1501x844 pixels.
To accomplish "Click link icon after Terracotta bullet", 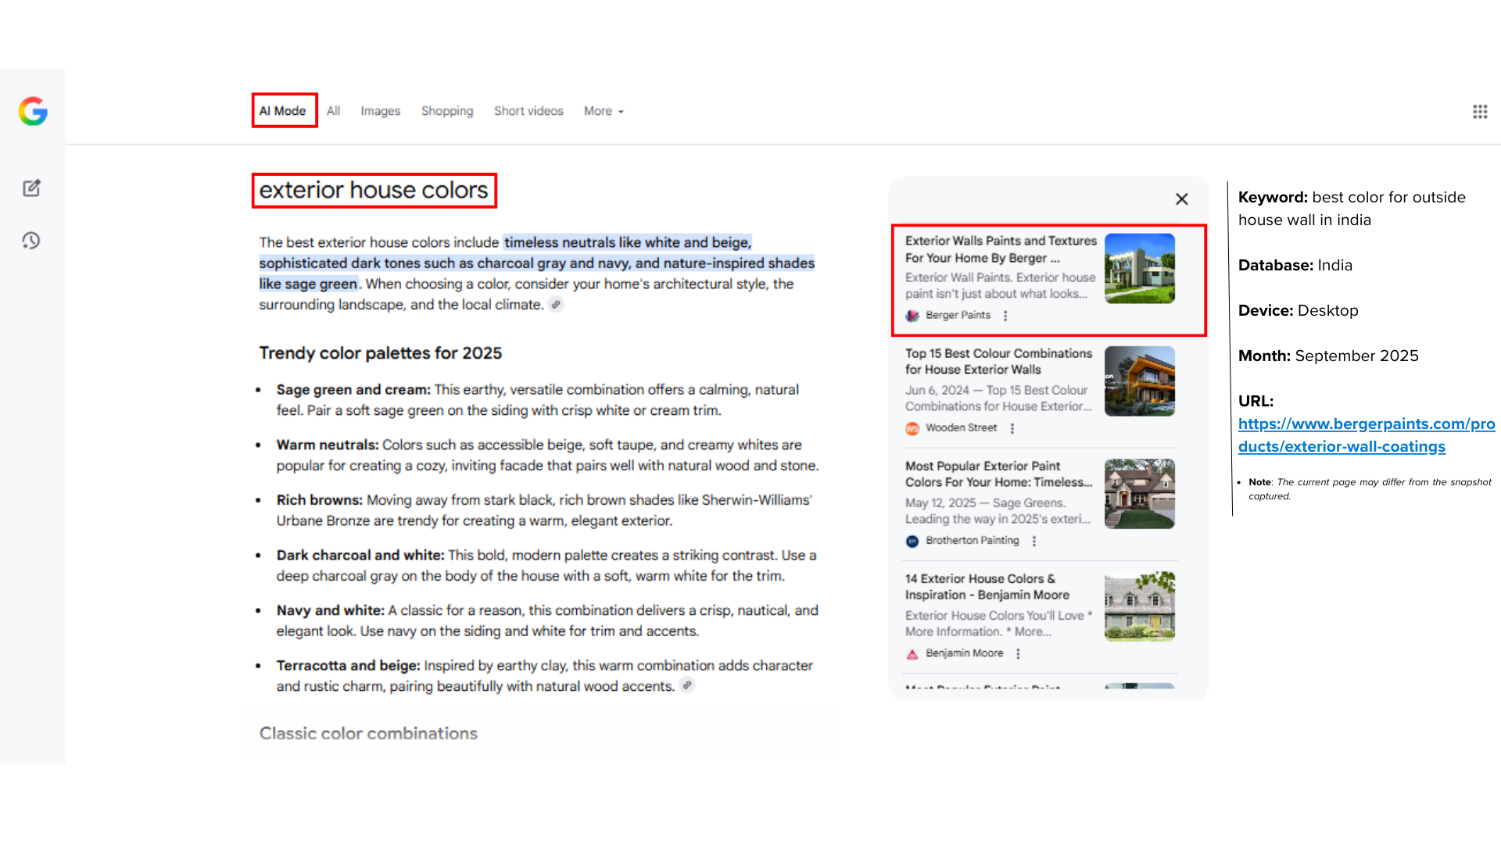I will point(687,685).
